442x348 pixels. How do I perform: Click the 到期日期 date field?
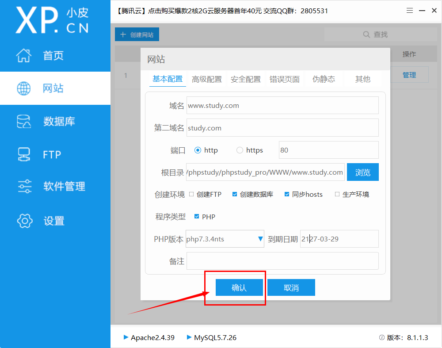[x=339, y=239]
